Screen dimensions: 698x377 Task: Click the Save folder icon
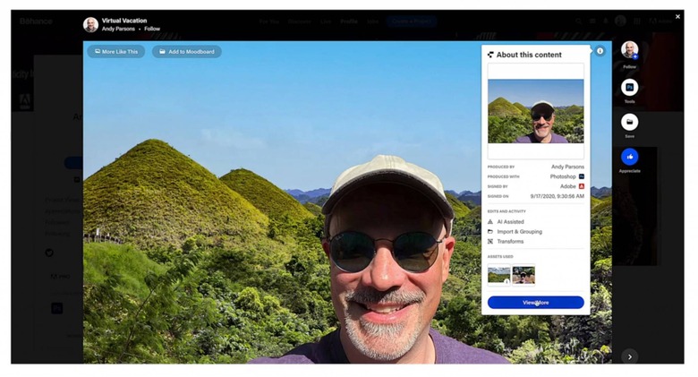click(629, 122)
